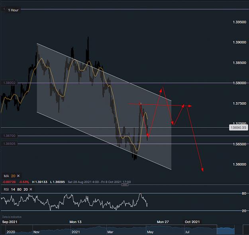Click the RSI 80 axis label
Screen dimensions: 249x235
click(244, 193)
